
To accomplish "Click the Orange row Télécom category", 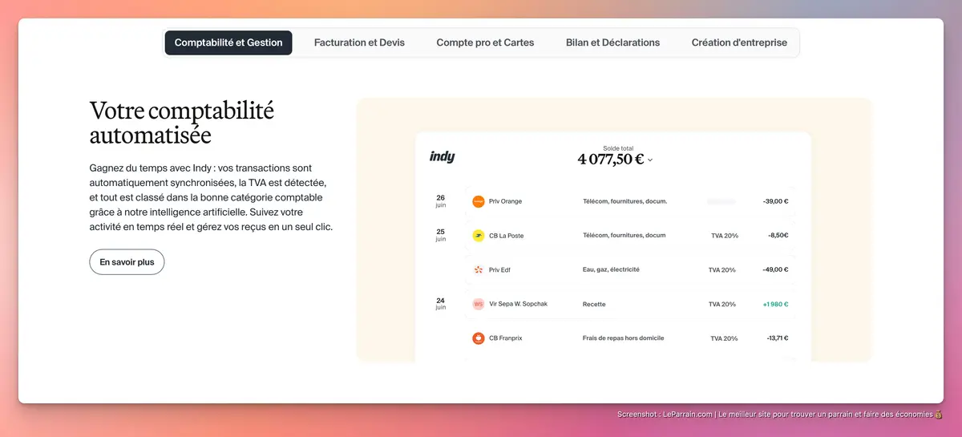I will point(624,201).
